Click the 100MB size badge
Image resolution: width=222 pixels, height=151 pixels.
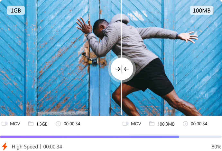[x=202, y=10]
